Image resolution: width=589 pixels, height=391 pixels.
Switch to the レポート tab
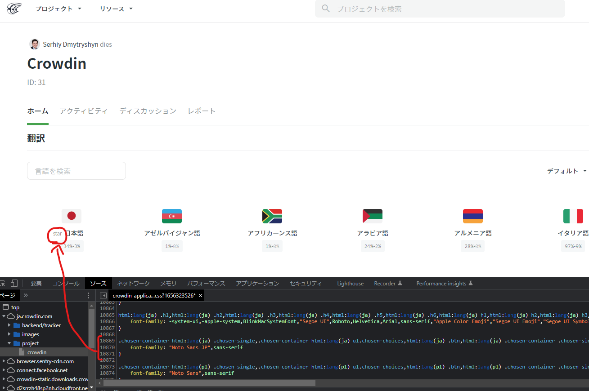[x=202, y=111]
